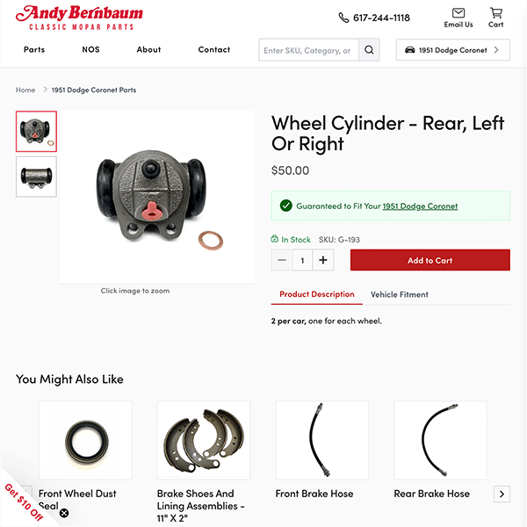
Task: Focus the SKU search input field
Action: click(x=308, y=50)
